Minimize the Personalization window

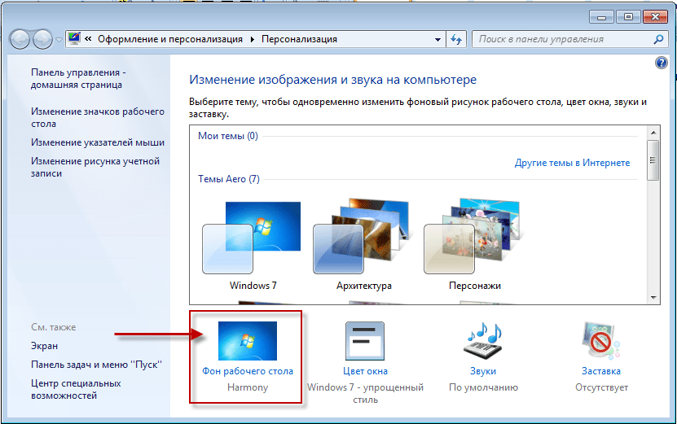pyautogui.click(x=601, y=17)
